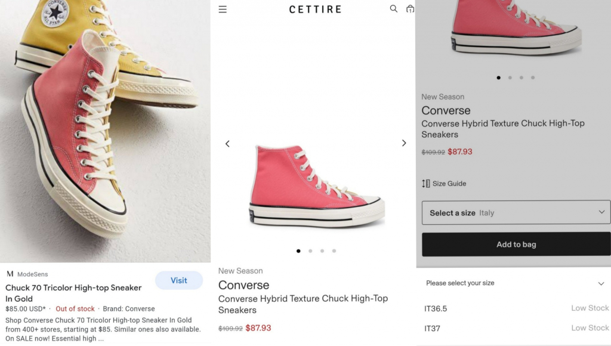Click the pink and yellow sneakers photo
This screenshot has height=346, width=611.
(x=105, y=131)
